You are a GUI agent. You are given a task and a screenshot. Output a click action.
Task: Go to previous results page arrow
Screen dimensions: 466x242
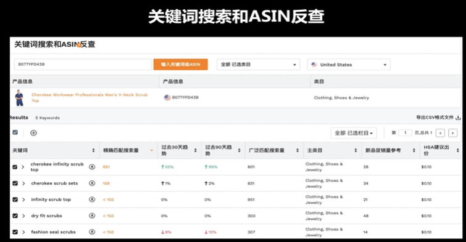click(440, 133)
